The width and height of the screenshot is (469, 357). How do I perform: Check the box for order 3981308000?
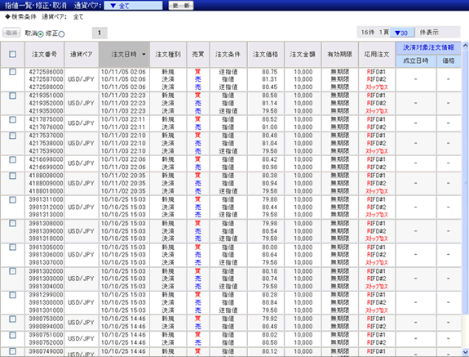(12, 223)
